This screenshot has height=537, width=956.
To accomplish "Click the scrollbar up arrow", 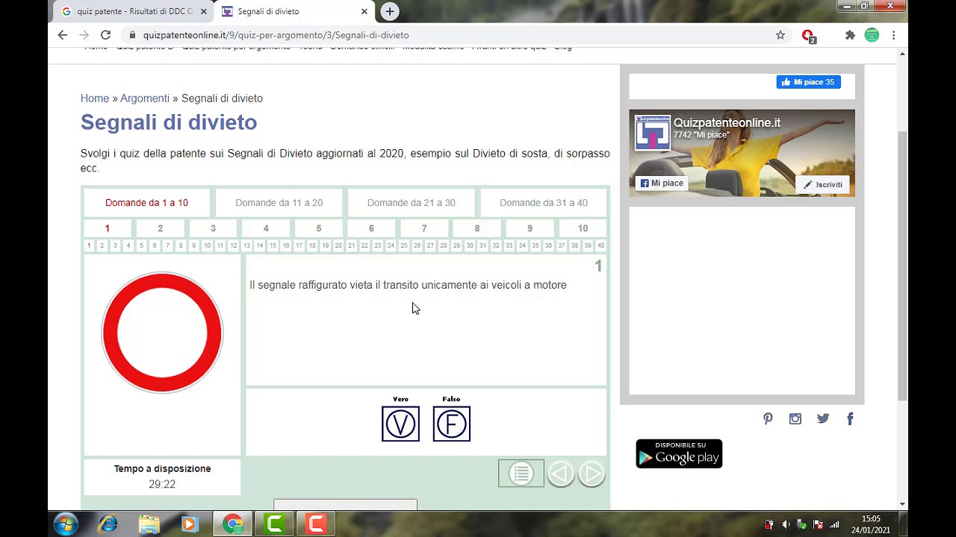I will [x=903, y=54].
